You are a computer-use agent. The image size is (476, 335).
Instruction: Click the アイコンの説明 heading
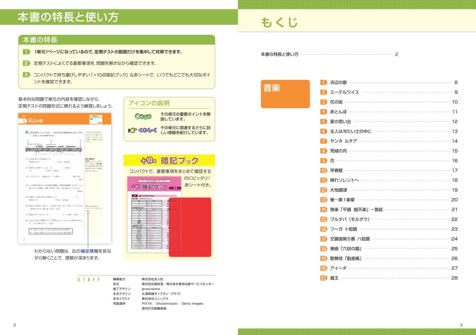click(x=149, y=103)
